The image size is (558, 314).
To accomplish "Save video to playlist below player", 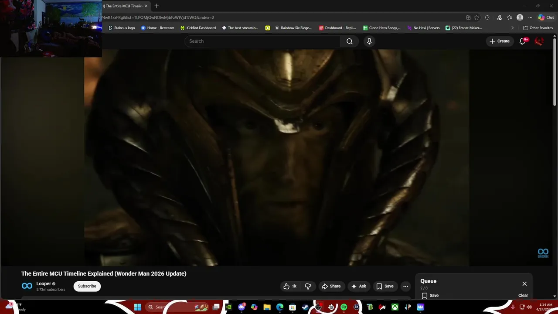I will click(x=385, y=286).
